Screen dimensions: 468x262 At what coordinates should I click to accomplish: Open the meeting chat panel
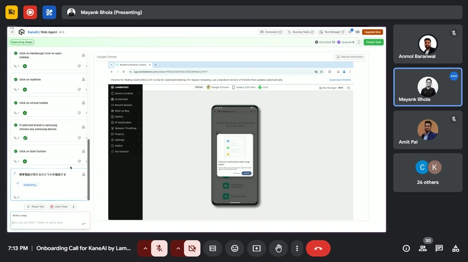click(439, 249)
